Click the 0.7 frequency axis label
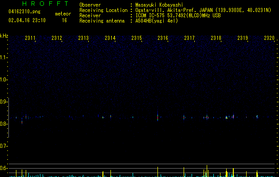 point(3,146)
